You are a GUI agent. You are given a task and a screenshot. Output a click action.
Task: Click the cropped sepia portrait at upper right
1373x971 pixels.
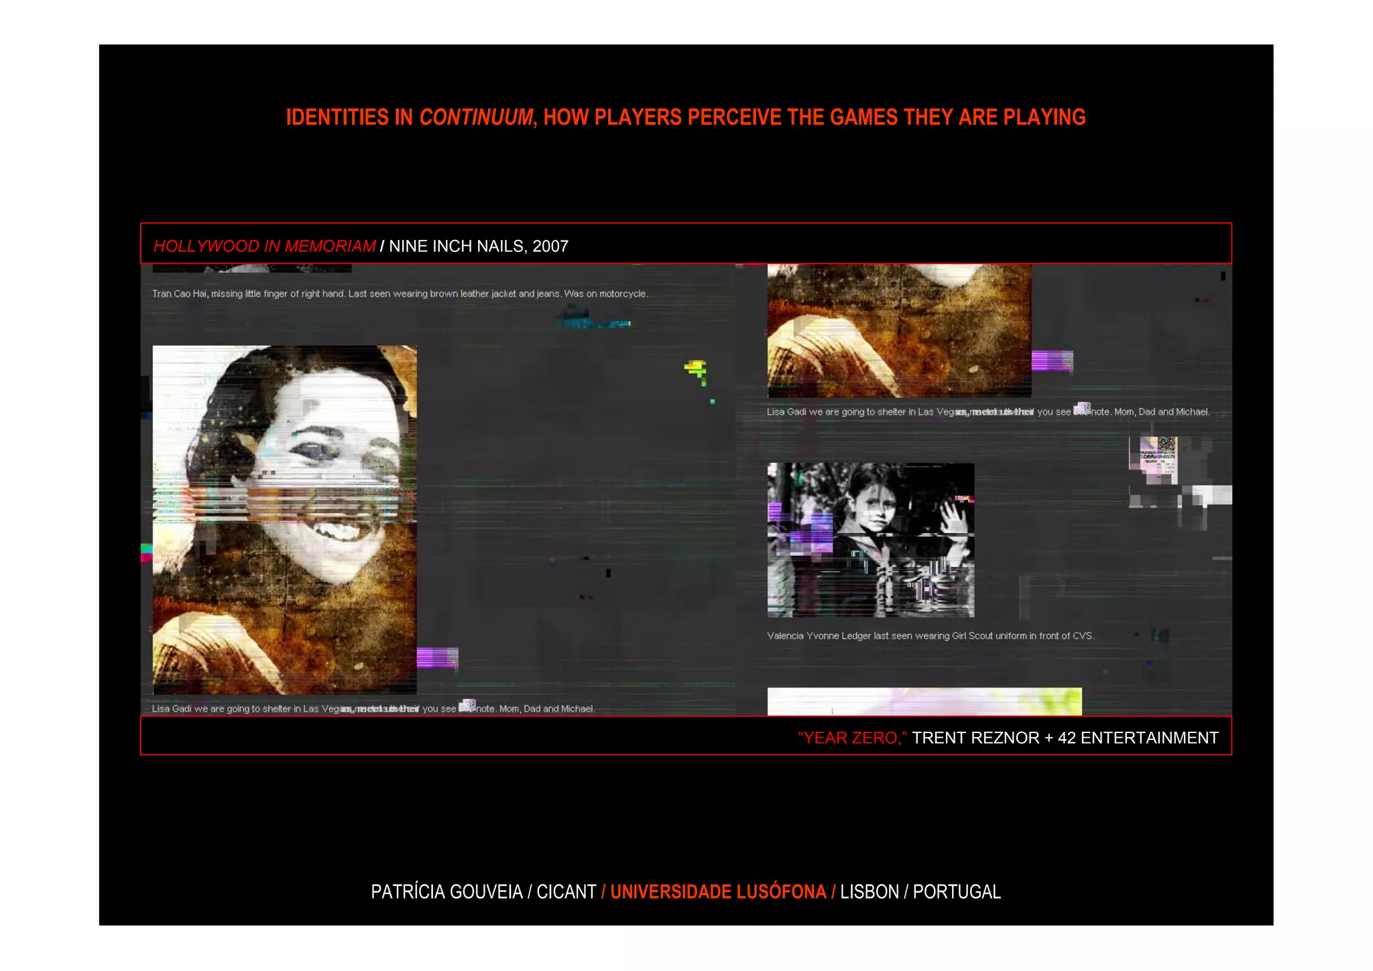[x=899, y=330]
